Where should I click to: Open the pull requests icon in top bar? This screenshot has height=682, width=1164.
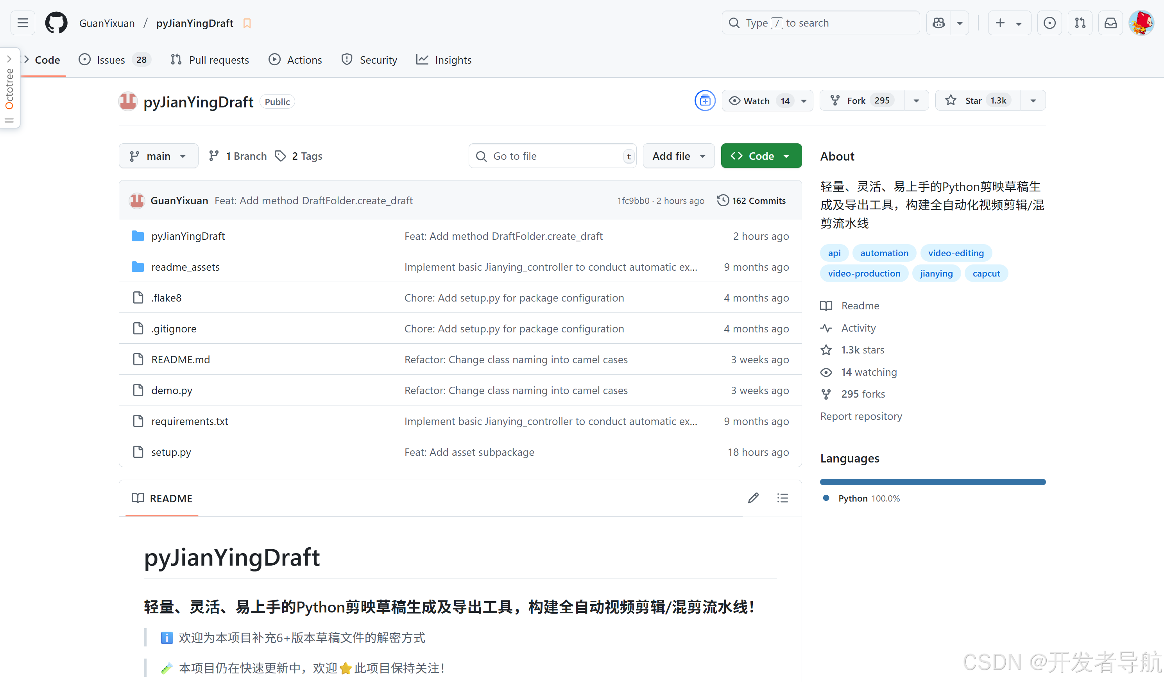1080,23
